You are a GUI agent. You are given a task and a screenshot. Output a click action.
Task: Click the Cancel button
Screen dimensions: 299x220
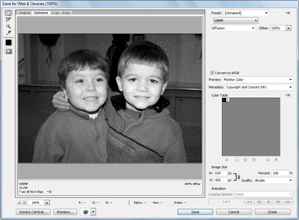pyautogui.click(x=234, y=212)
